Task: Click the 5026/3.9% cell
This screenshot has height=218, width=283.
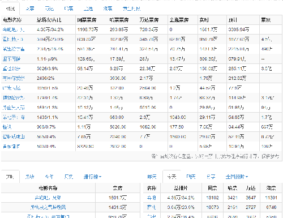Action: 48,69
